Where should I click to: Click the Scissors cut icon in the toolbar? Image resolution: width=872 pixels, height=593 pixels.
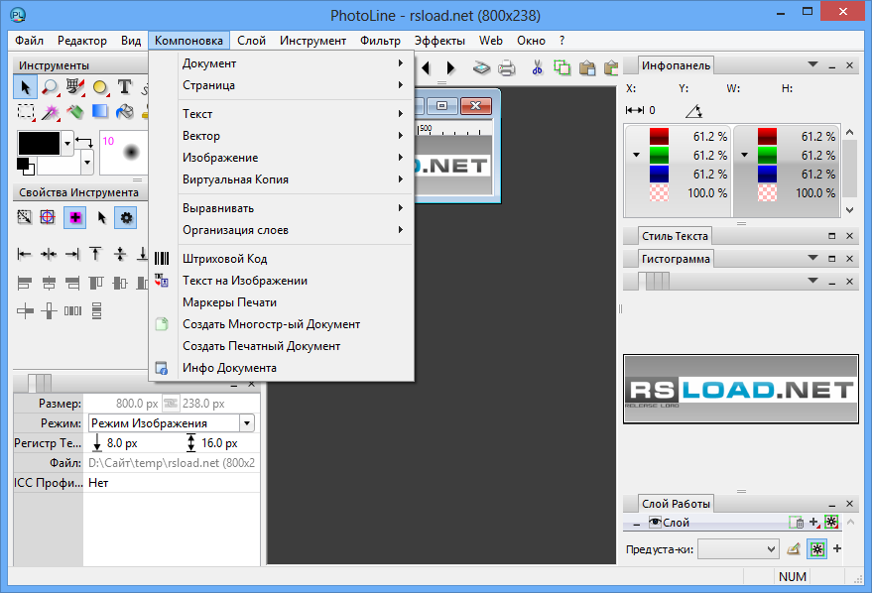[x=538, y=64]
